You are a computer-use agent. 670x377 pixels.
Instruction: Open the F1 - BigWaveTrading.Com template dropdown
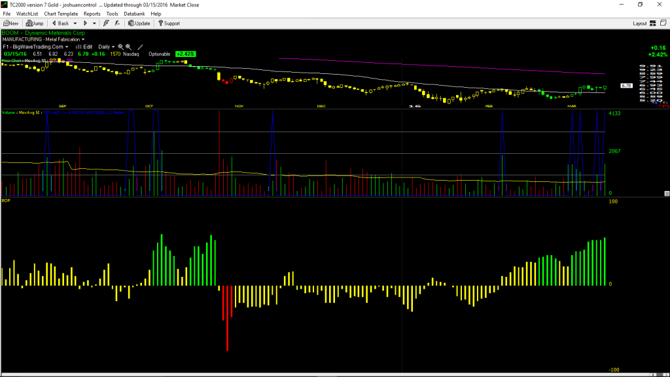click(x=35, y=47)
